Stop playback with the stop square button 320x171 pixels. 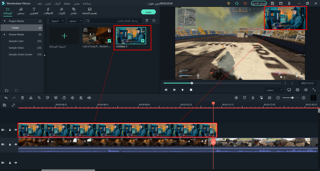[191, 90]
